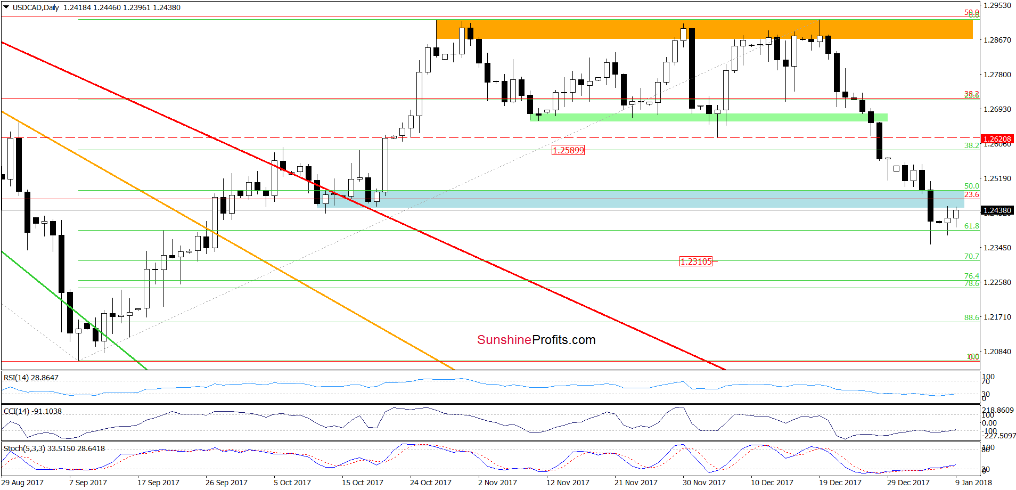This screenshot has width=1016, height=490.
Task: Click the 1.28670 price axis value
Action: pos(997,40)
